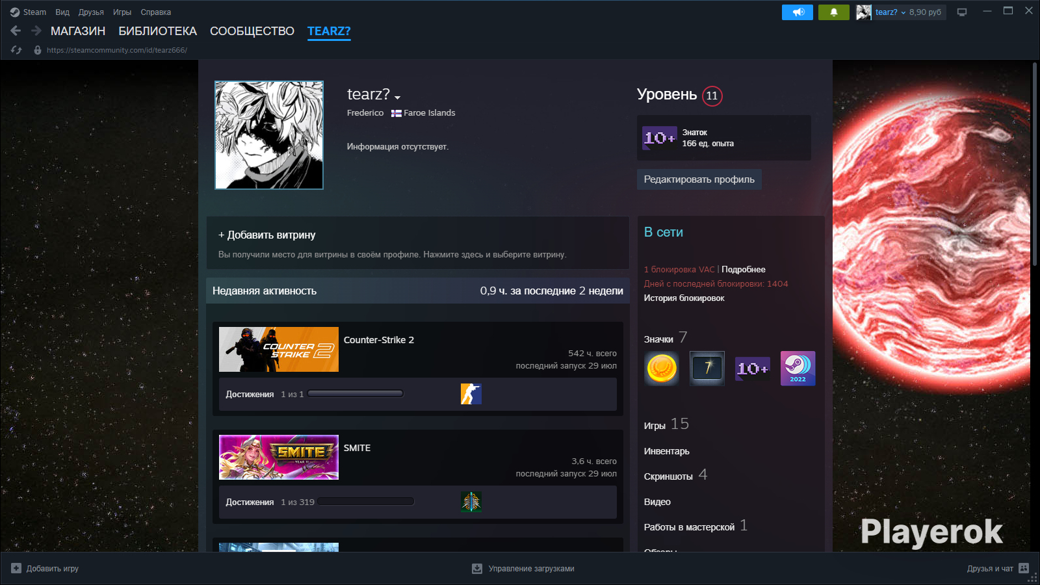Open the Инвентарь link

[667, 451]
